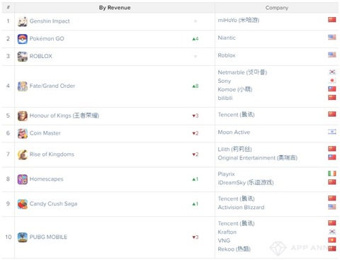Click the Company column header
The height and width of the screenshot is (260, 340).
coord(277,8)
